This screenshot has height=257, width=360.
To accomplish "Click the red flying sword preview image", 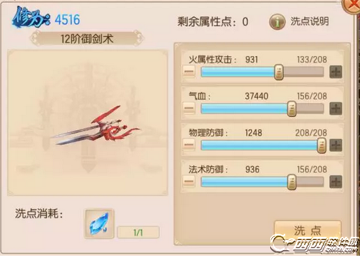I will pos(96,126).
